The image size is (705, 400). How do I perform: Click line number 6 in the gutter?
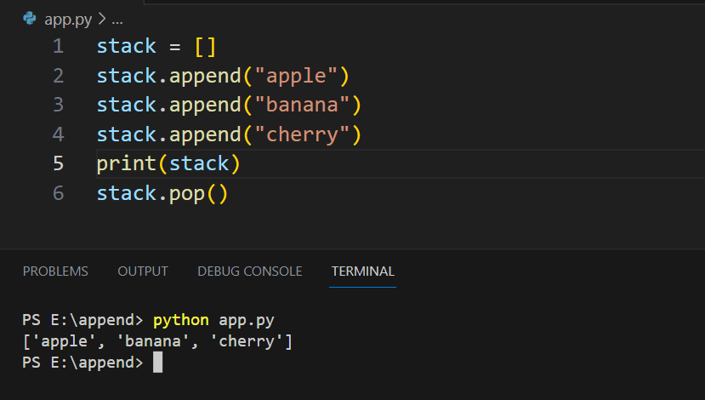click(59, 193)
